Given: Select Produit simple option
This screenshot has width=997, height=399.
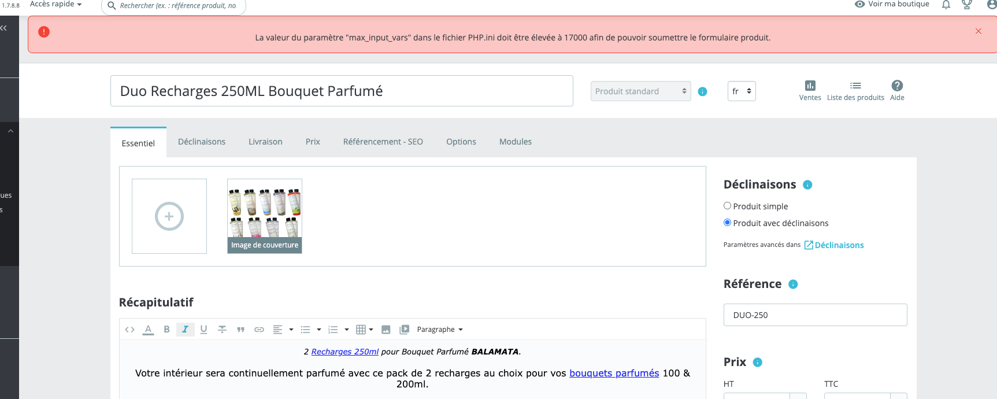Looking at the screenshot, I should click(728, 206).
